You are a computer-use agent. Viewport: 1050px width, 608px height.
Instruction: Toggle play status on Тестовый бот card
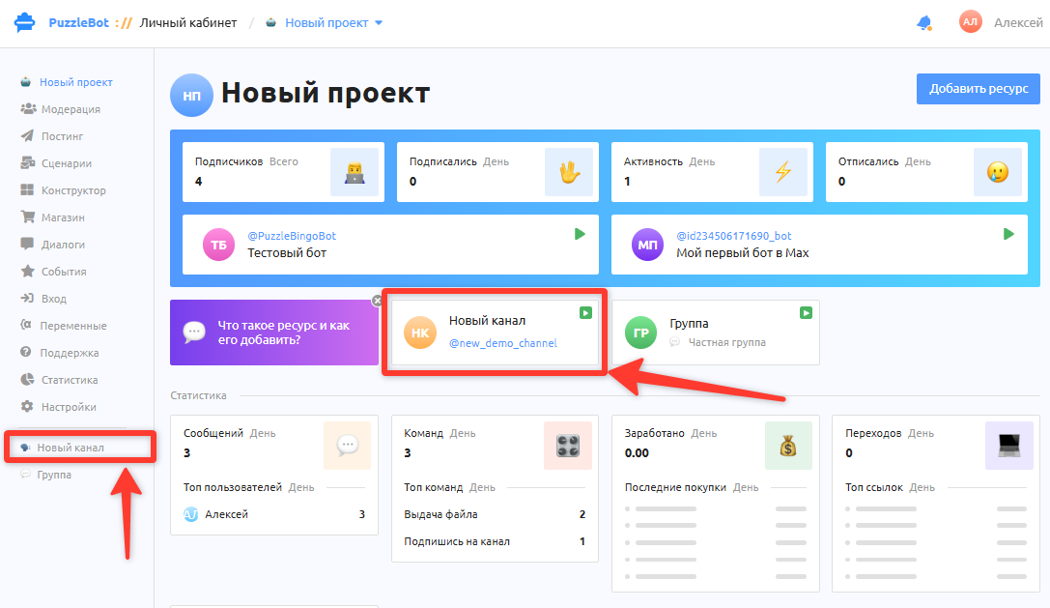[x=580, y=234]
